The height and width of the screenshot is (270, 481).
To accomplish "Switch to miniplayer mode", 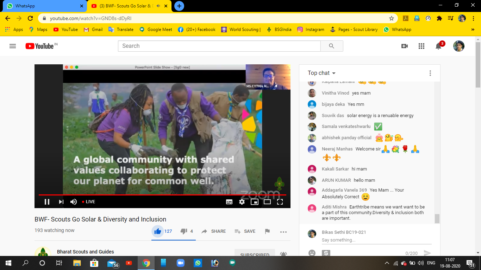I will point(254,202).
